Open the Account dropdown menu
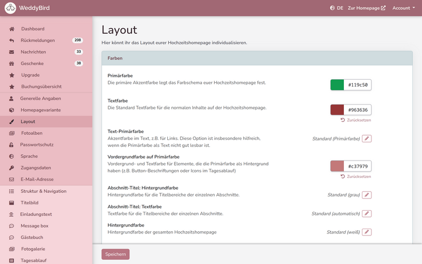 pos(404,8)
